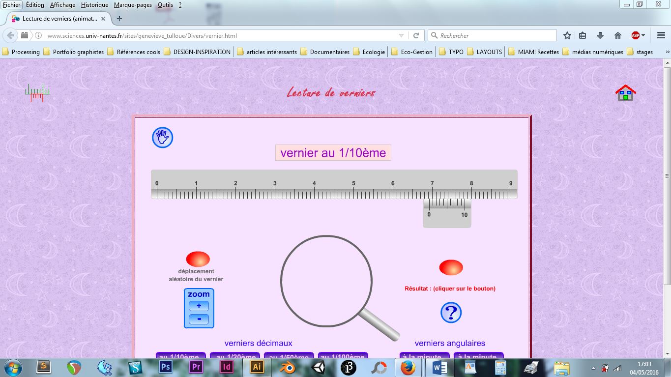Click the Rechercher search field
The image size is (671, 377).
pos(496,35)
